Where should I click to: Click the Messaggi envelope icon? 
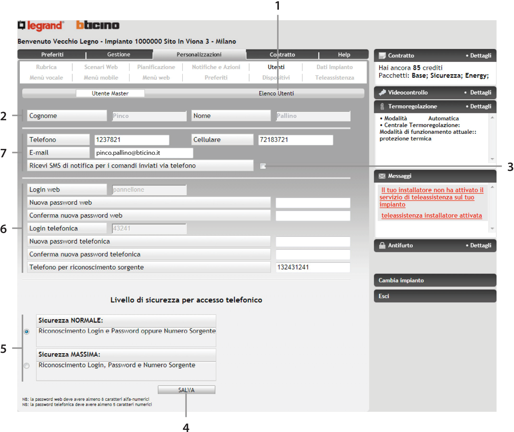382,176
